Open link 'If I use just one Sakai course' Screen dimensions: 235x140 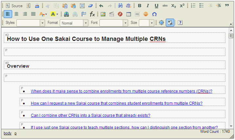coord(124,127)
